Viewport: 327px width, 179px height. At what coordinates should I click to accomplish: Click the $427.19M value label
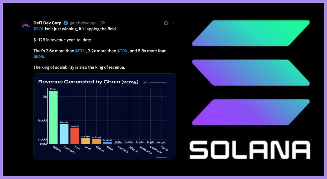[64, 122]
